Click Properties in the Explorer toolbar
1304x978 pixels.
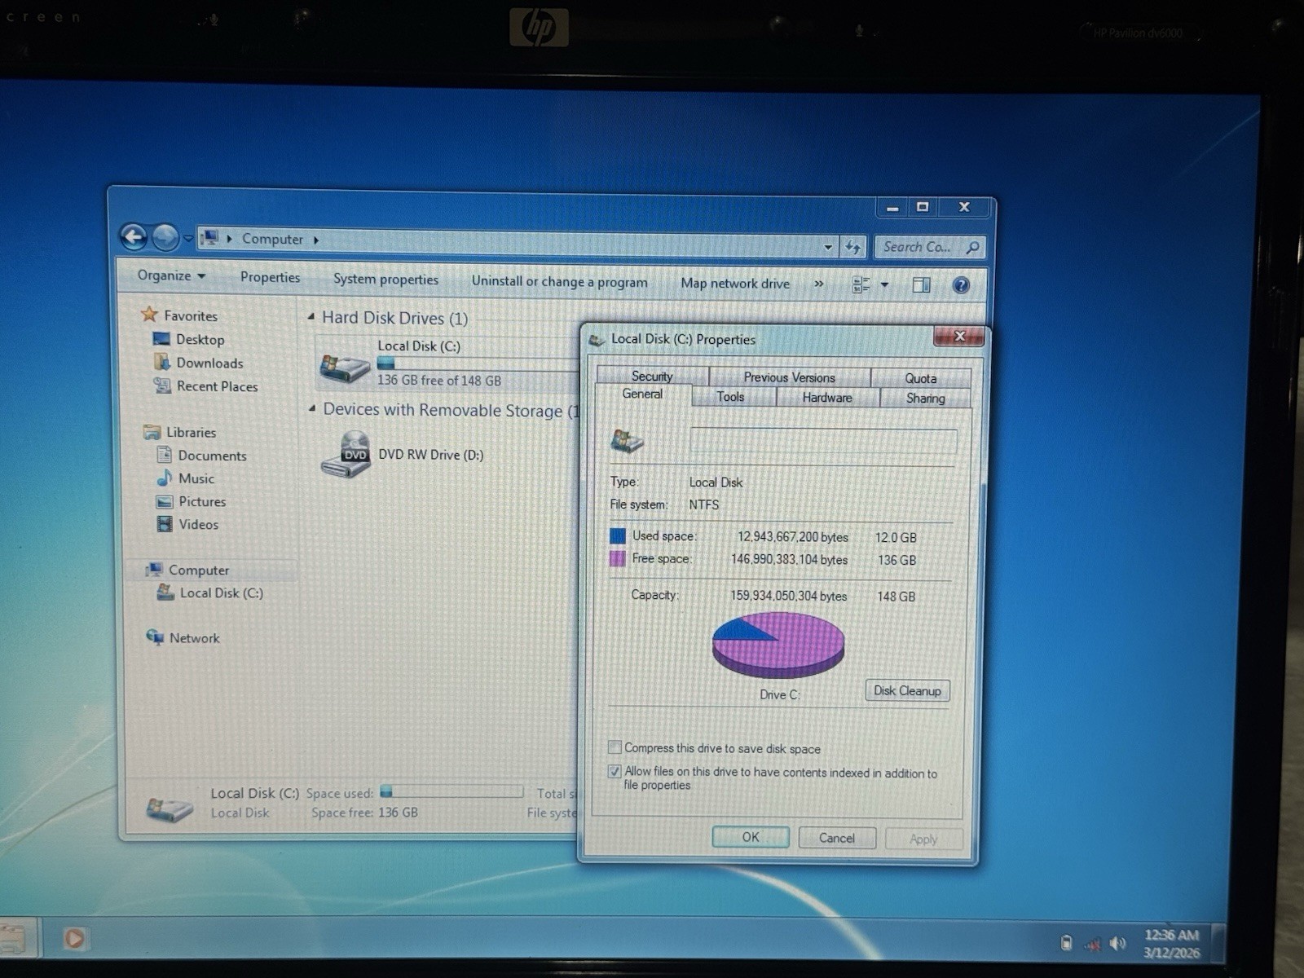coord(270,277)
